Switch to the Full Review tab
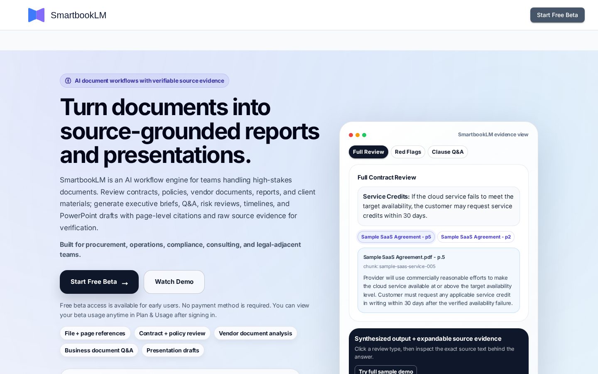The width and height of the screenshot is (598, 374). click(368, 152)
